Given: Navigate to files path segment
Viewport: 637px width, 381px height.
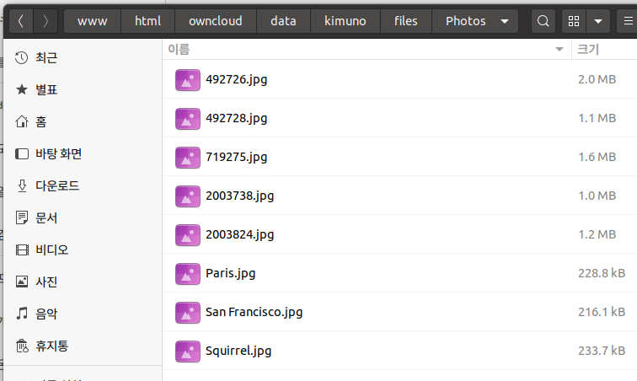Looking at the screenshot, I should 406,21.
